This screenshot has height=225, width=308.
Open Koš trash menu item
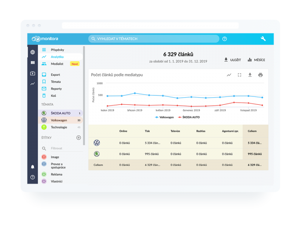click(61, 96)
